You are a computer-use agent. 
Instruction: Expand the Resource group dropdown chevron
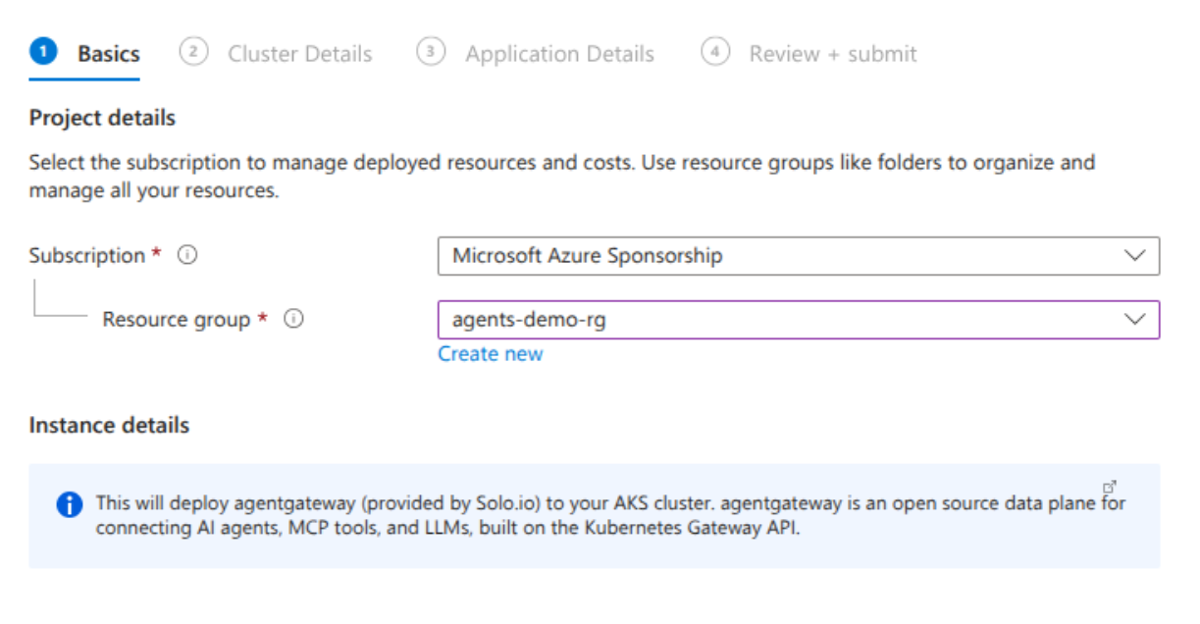(1134, 320)
